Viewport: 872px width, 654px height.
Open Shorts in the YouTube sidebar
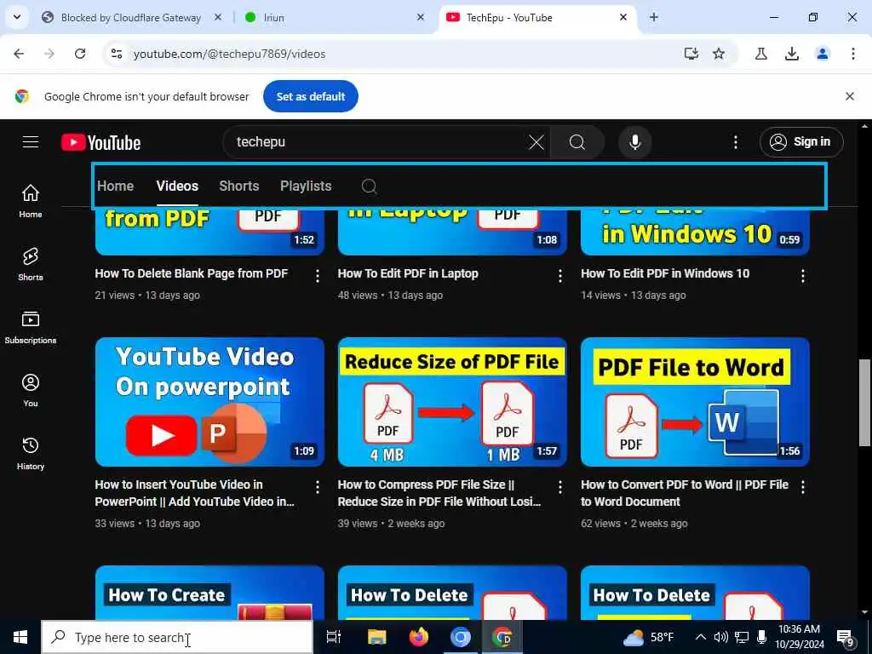coord(31,264)
